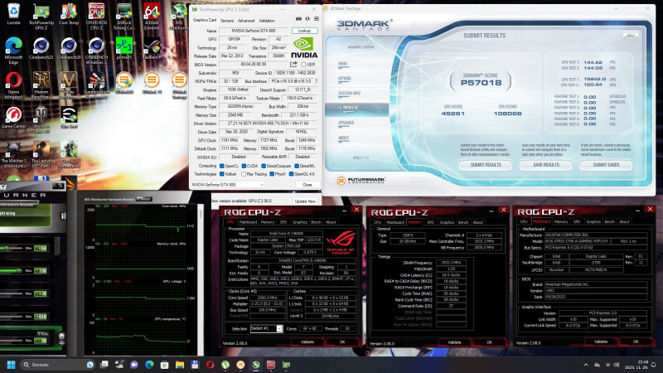Open the Opera browser desktop shortcut
The image size is (663, 373).
(13, 85)
